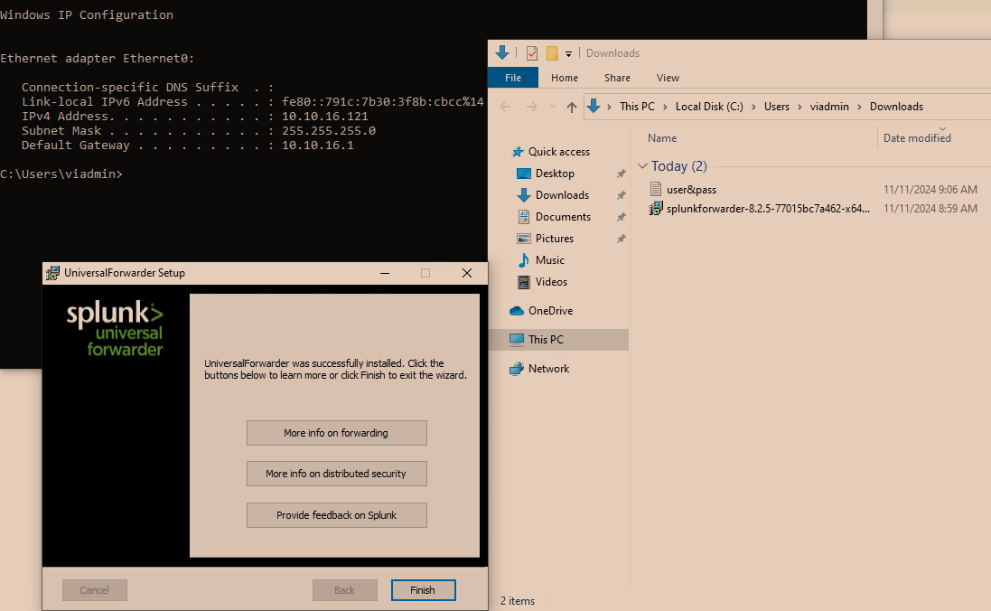Select Pictures in the navigation pane

click(x=555, y=239)
